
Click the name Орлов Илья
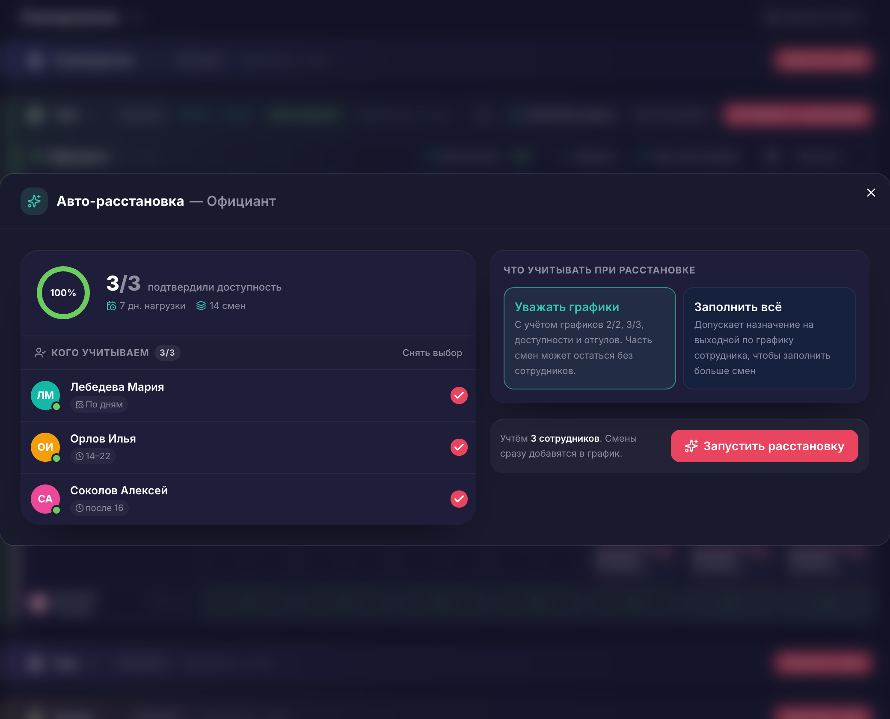[x=103, y=439]
